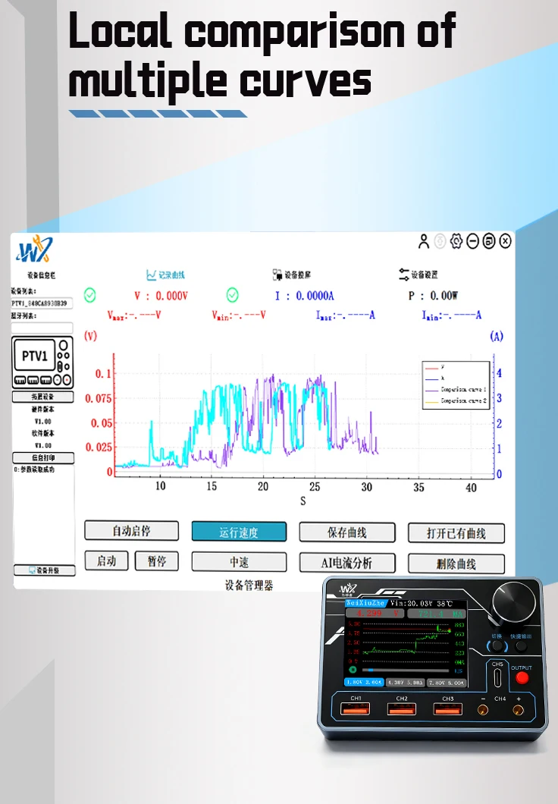Click the 打开已有曲线 button
The height and width of the screenshot is (804, 558).
coord(456,533)
